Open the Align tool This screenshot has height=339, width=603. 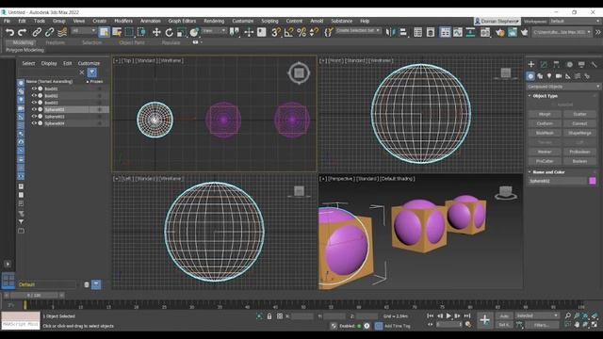point(403,32)
